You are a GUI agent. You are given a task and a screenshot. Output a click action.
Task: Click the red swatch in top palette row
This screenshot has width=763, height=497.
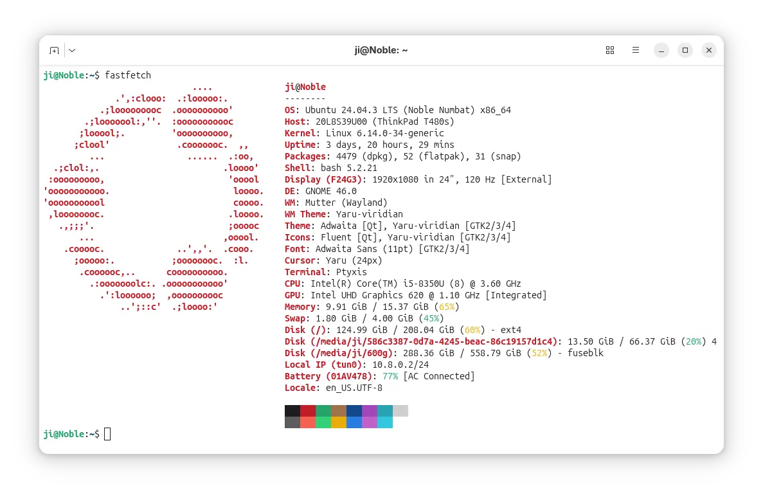coord(308,411)
